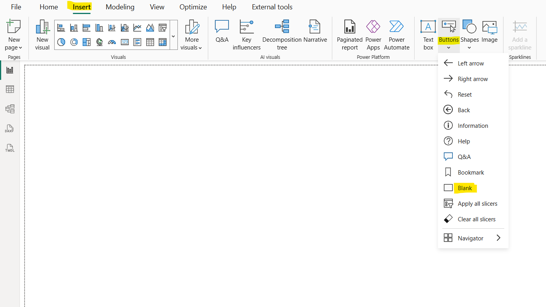Choose Blank from the Buttons menu
The height and width of the screenshot is (307, 546).
(464, 188)
